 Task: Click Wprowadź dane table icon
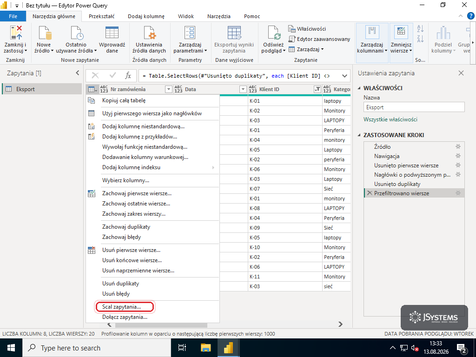pos(112,33)
